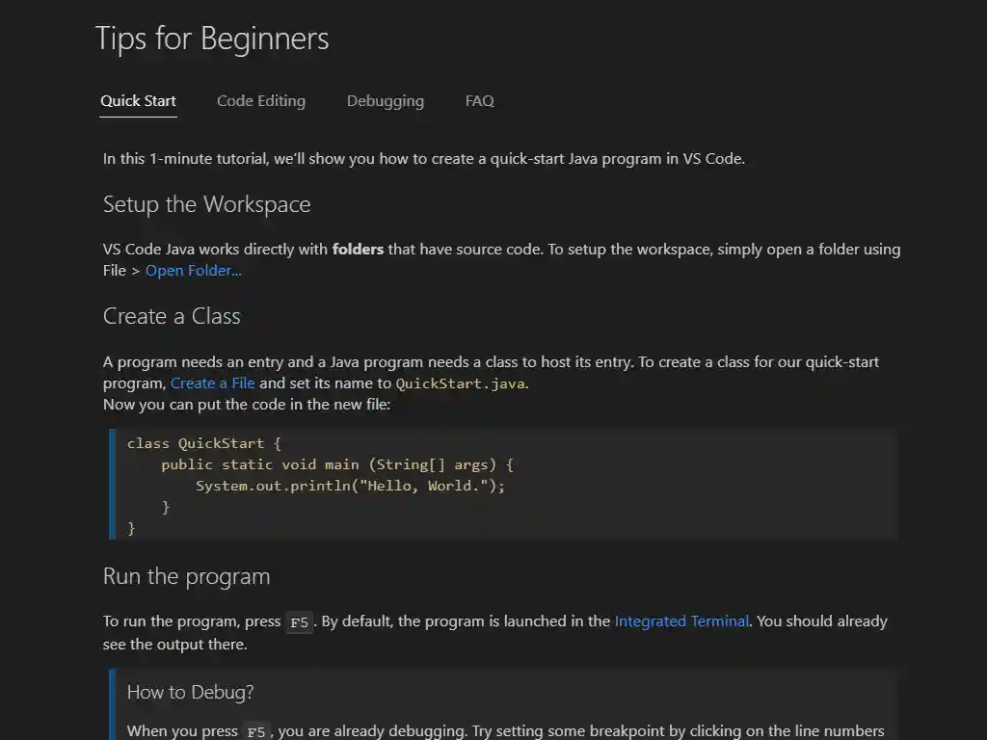Open the "Open Folder..." link

[192, 271]
